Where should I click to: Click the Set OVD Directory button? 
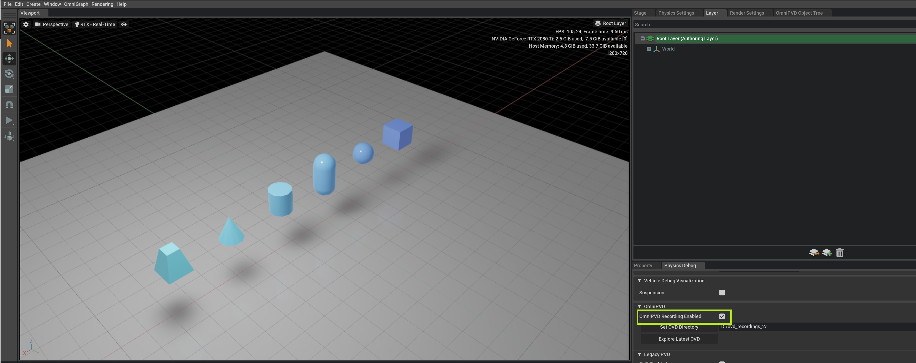tap(679, 327)
